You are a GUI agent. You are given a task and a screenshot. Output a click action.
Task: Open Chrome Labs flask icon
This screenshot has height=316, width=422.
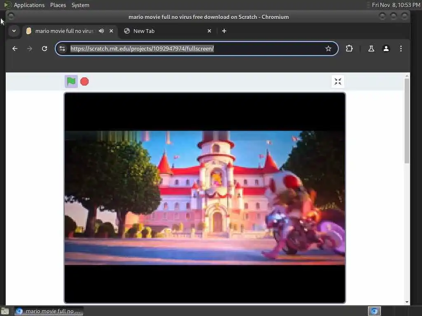point(371,49)
